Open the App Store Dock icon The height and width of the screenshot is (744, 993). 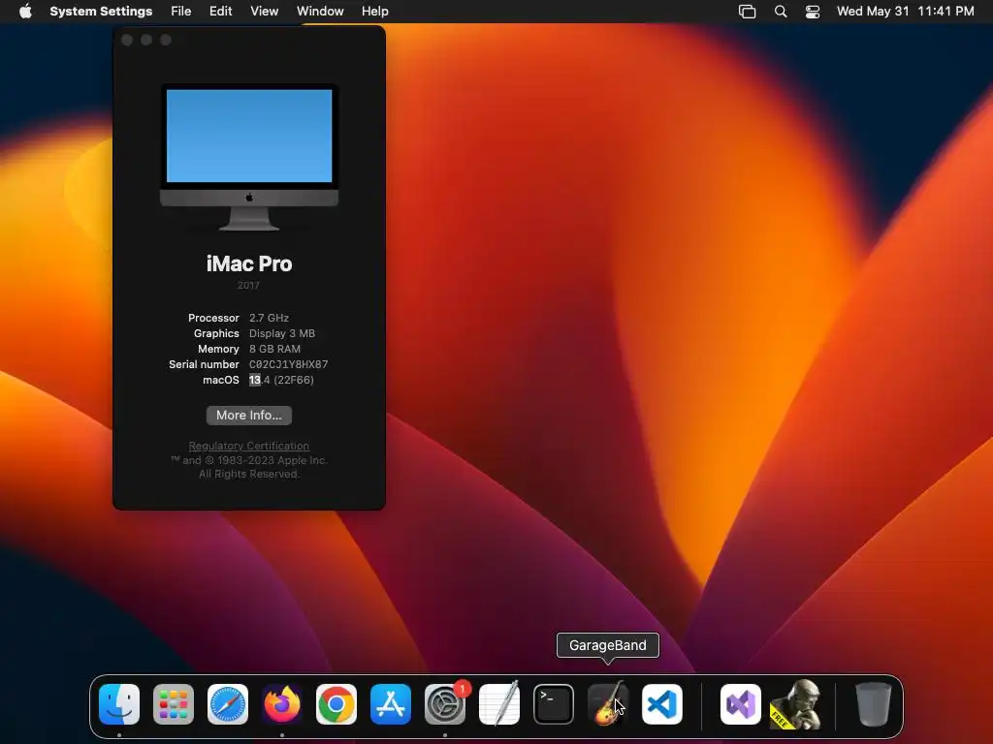[x=391, y=704]
